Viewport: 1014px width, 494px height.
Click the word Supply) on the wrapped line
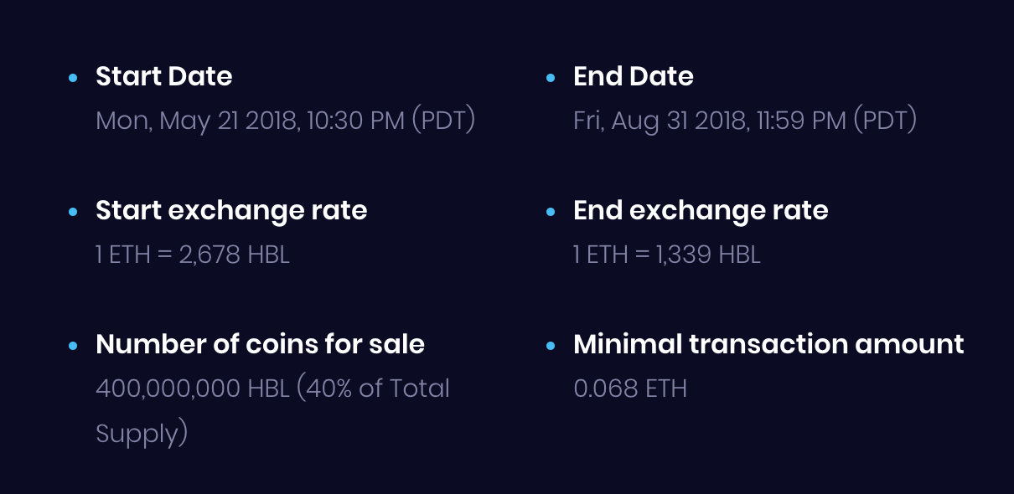pyautogui.click(x=142, y=434)
